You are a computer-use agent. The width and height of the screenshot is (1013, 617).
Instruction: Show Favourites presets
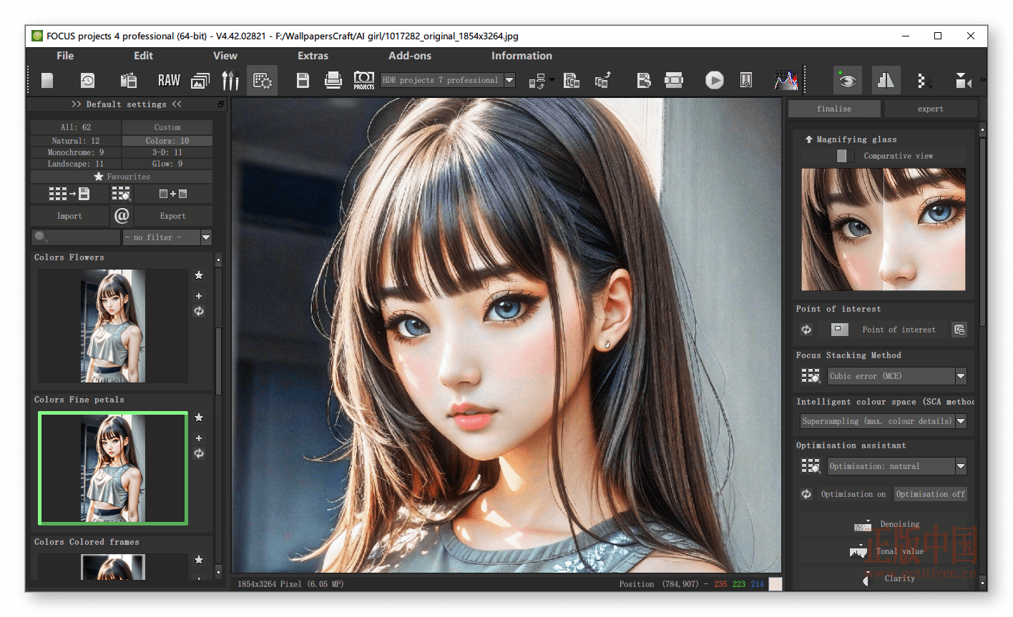click(x=122, y=177)
